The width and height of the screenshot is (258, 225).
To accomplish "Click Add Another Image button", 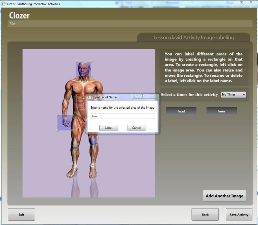I will click(x=224, y=196).
